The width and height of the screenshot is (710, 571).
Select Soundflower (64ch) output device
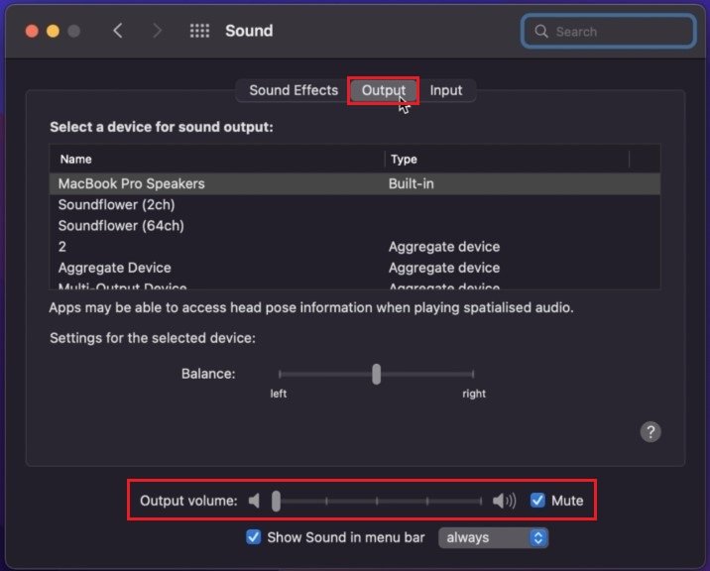pos(121,225)
